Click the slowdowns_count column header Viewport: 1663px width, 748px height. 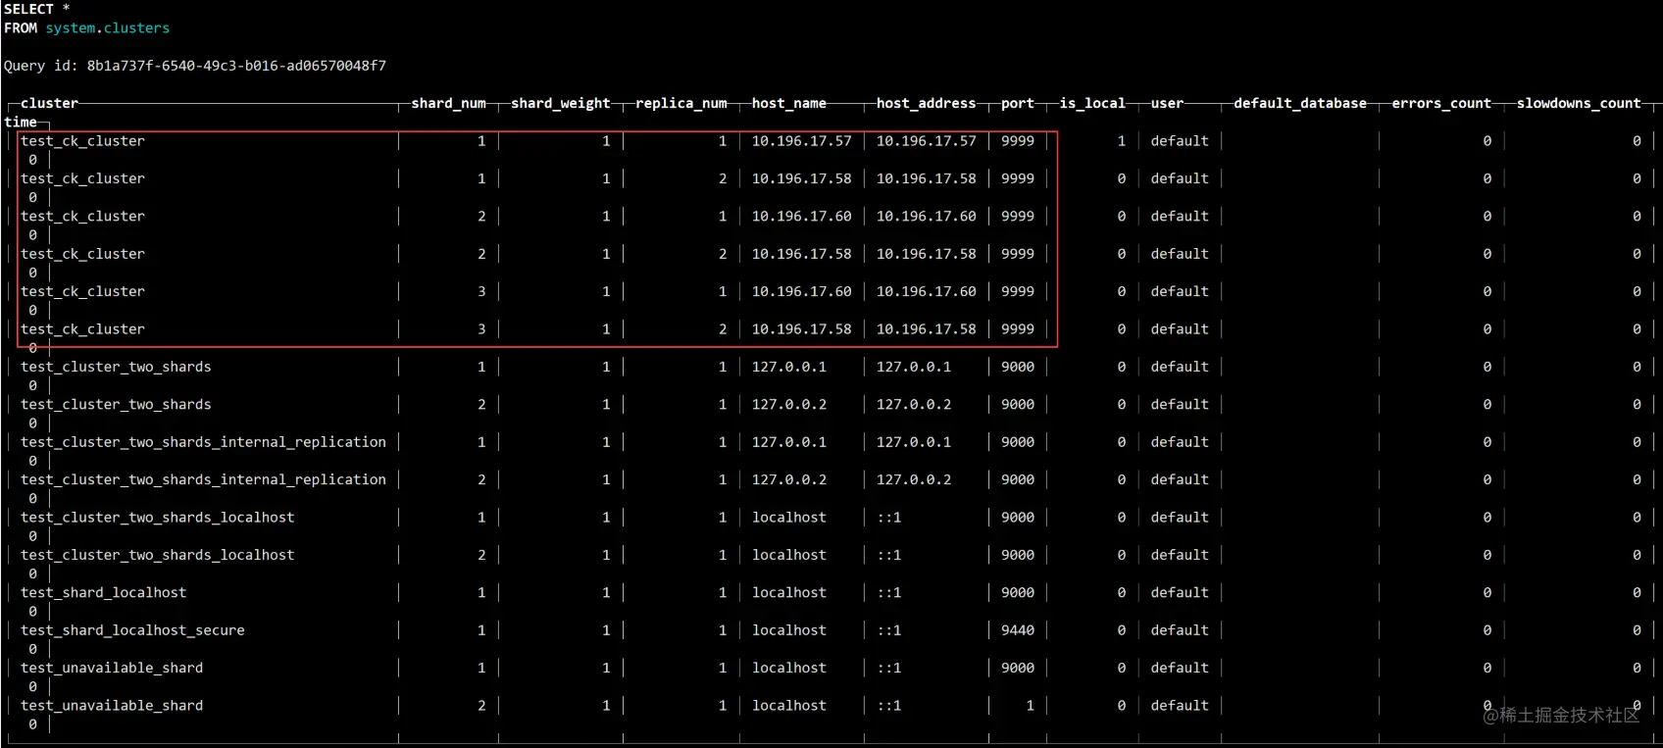coord(1579,103)
